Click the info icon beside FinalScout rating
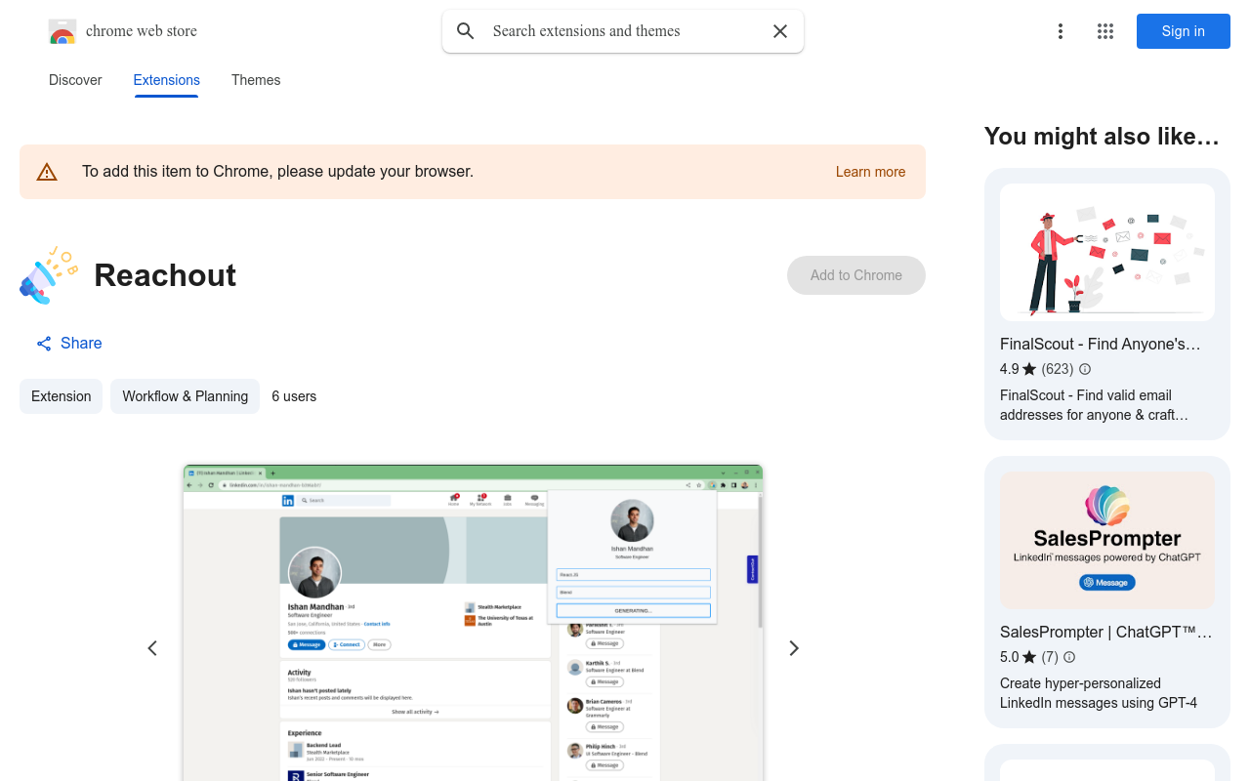The width and height of the screenshot is (1250, 781). tap(1085, 369)
